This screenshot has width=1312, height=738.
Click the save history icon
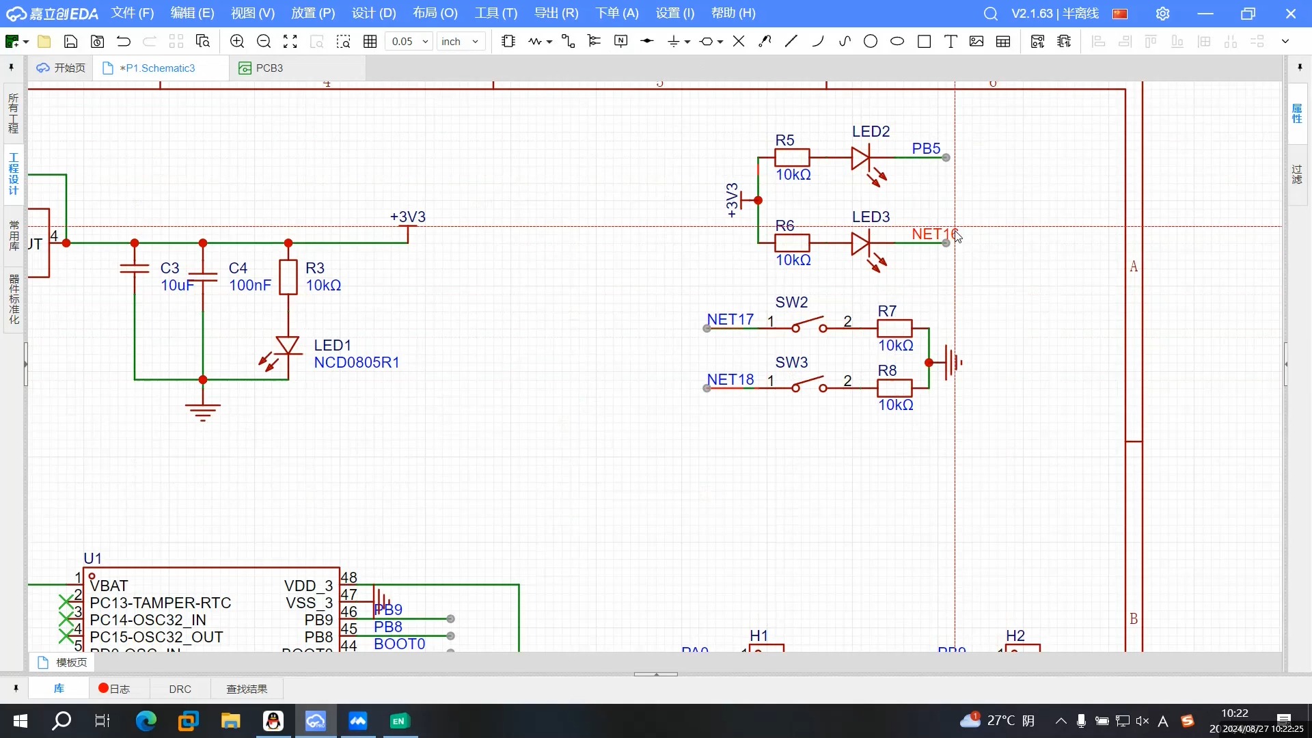[x=98, y=42]
